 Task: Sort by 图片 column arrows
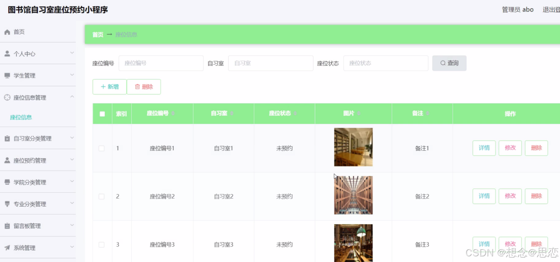pyautogui.click(x=359, y=113)
